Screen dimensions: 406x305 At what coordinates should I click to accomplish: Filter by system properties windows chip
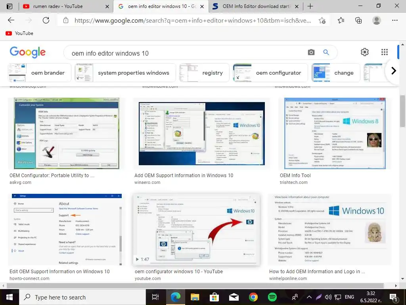pos(125,73)
